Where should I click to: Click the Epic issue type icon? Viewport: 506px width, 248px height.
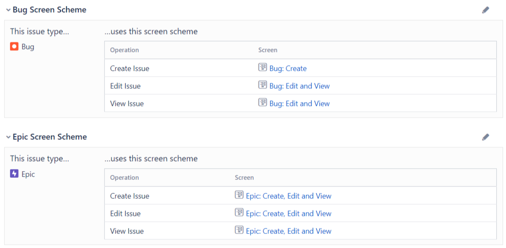click(x=14, y=174)
